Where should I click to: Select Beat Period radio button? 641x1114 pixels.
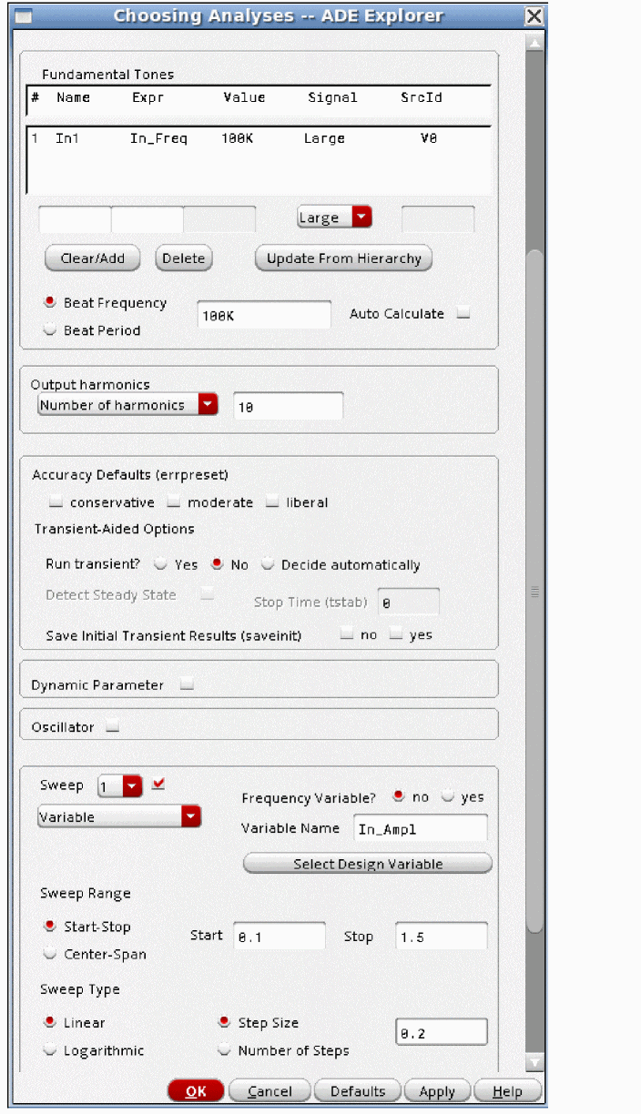click(x=49, y=330)
